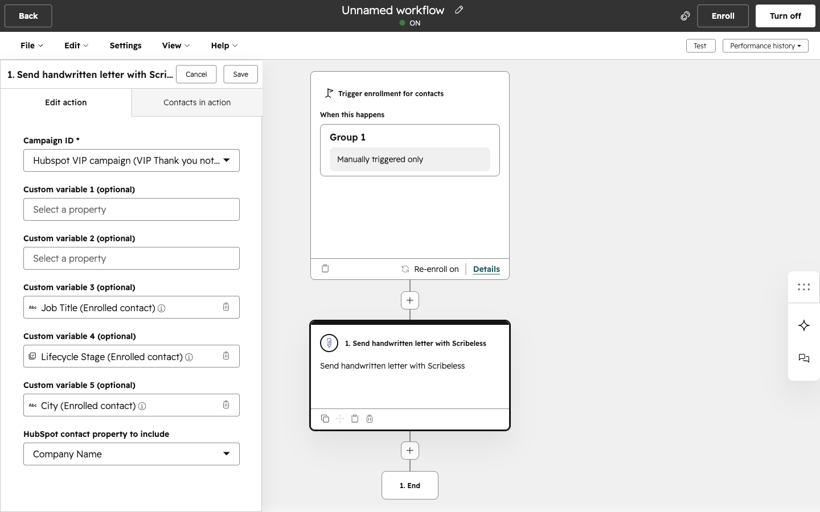Image resolution: width=820 pixels, height=512 pixels.
Task: Open HubSpot contact property Company Name dropdown
Action: [132, 454]
